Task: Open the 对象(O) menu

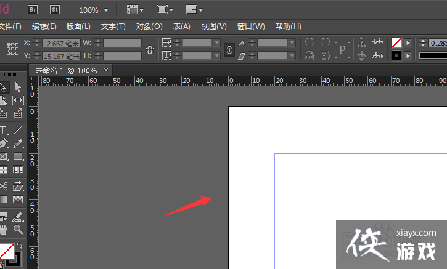Action: [x=149, y=26]
